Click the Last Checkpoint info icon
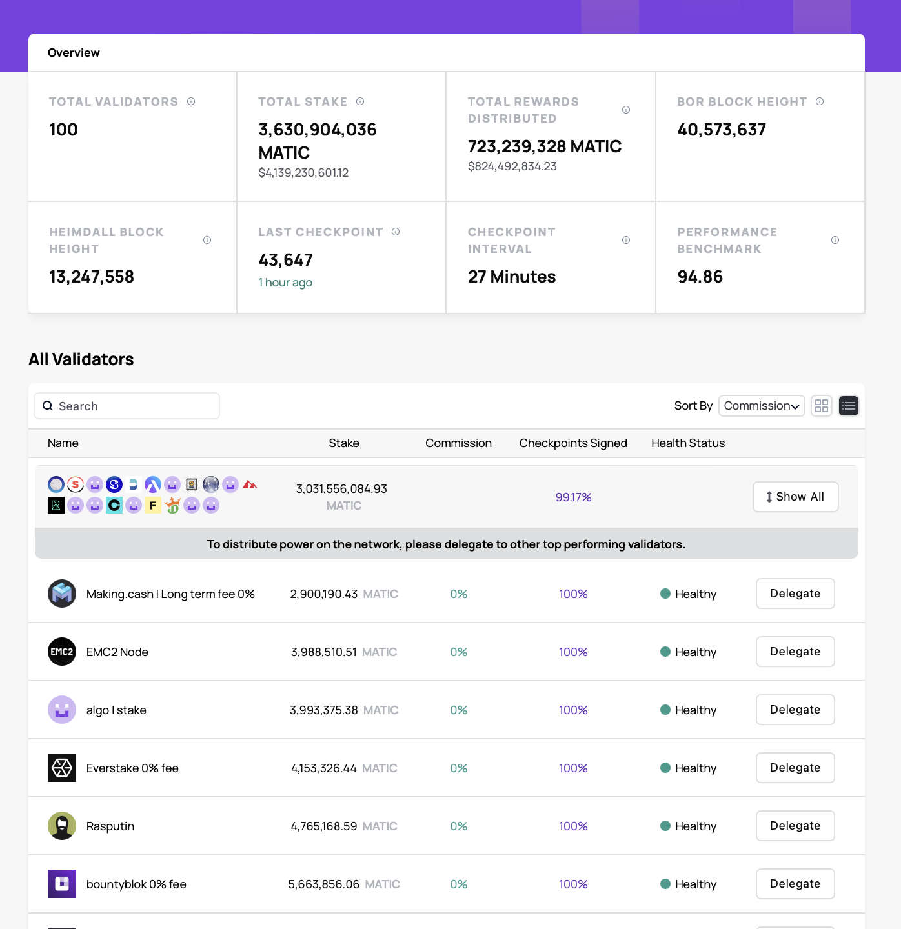901x929 pixels. click(396, 232)
